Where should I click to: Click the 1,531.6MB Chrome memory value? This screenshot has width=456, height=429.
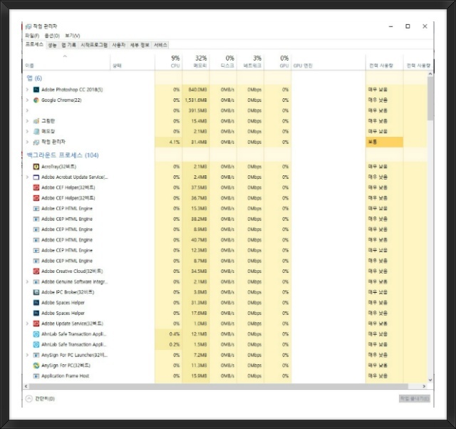pos(196,100)
